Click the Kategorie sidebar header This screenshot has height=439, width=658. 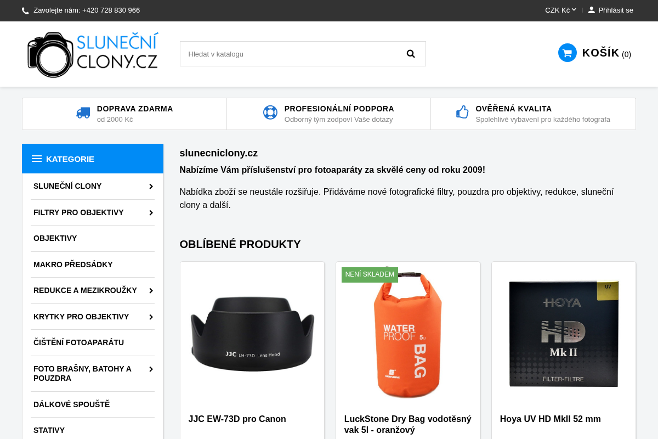point(93,159)
